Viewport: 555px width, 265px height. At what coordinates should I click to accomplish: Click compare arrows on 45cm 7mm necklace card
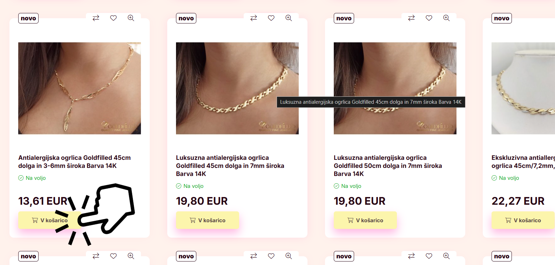[x=253, y=18]
